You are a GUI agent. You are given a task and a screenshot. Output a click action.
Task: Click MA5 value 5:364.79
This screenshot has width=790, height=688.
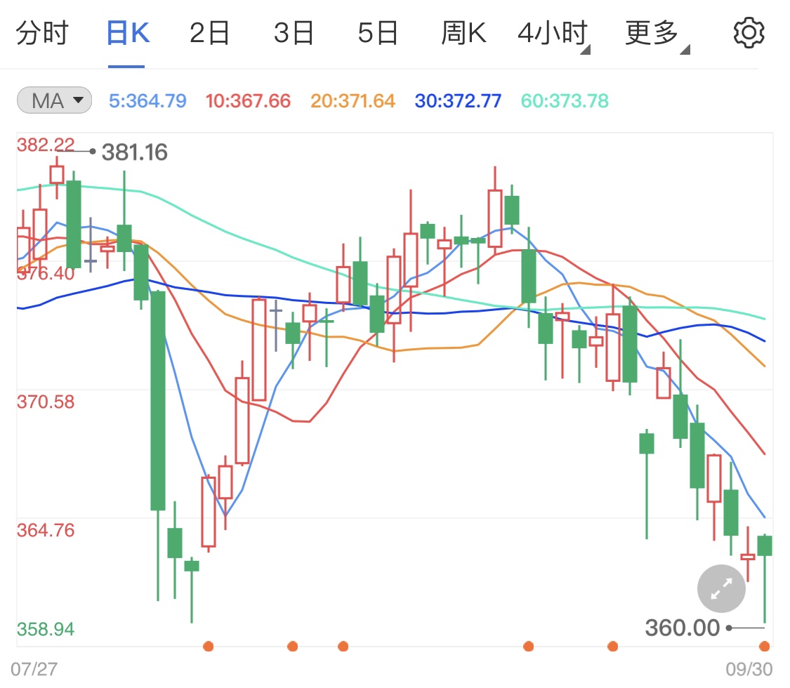(x=147, y=100)
